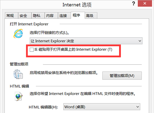Select the 隐私 tab
This screenshot has width=154, height=113.
38,15
